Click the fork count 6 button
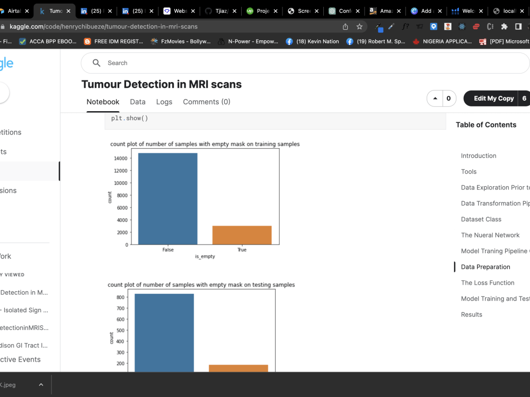530x397 pixels. pos(524,98)
